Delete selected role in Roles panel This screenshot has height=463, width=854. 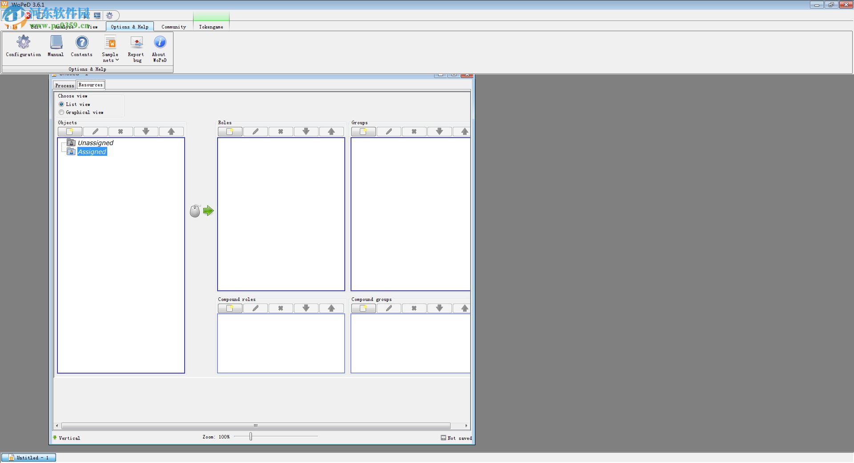point(281,131)
